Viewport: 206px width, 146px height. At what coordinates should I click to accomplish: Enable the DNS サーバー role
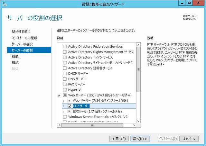pyautogui.click(x=65, y=79)
